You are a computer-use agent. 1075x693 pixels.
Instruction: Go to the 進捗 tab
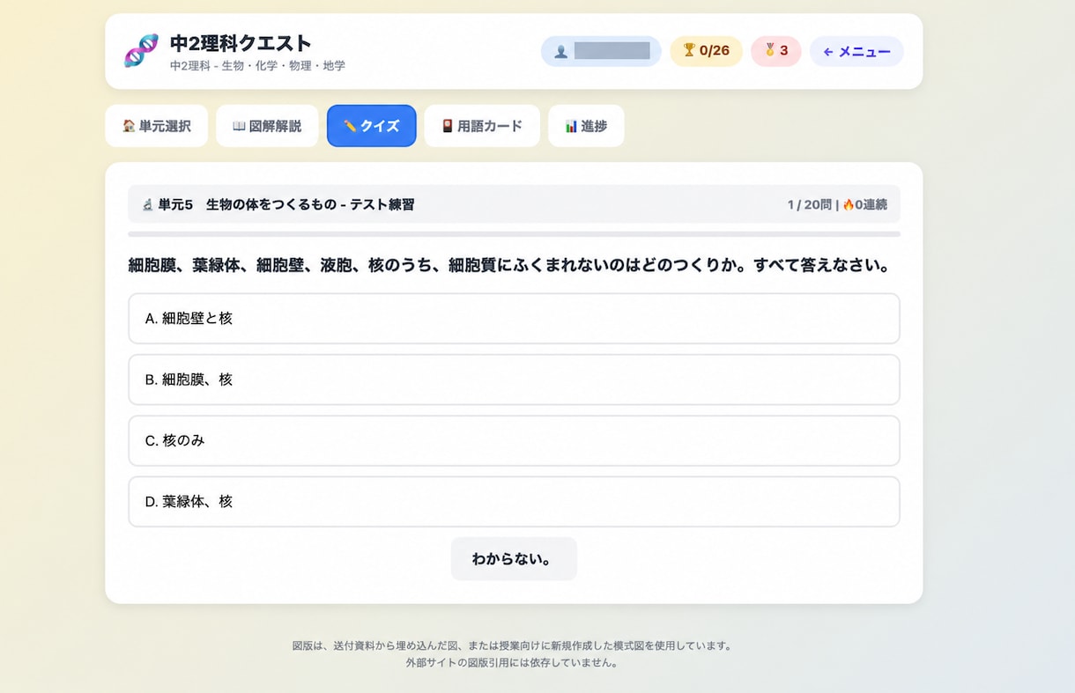click(586, 126)
